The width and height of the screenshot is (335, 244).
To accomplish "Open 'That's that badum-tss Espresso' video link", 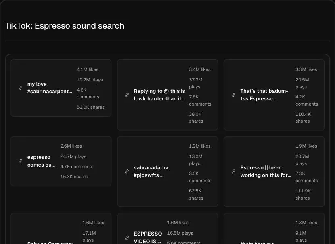I will [264, 95].
